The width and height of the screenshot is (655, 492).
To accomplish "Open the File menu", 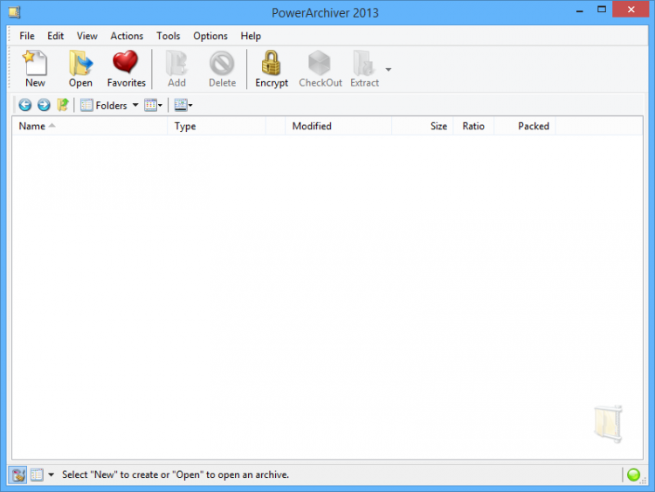I will click(x=27, y=36).
